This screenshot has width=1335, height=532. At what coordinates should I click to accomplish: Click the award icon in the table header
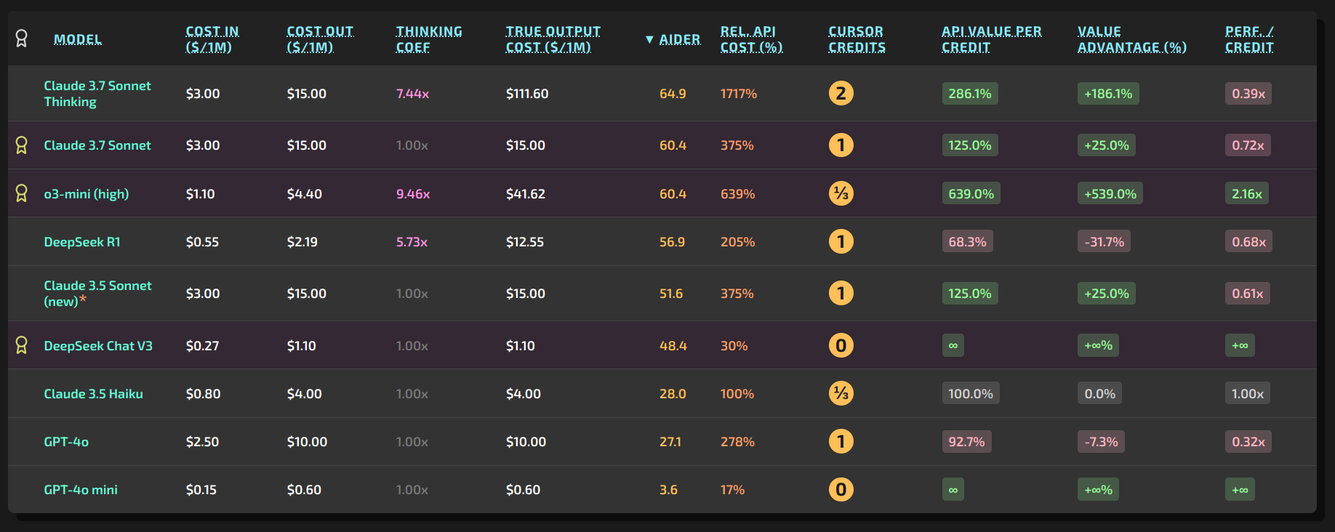(x=22, y=39)
